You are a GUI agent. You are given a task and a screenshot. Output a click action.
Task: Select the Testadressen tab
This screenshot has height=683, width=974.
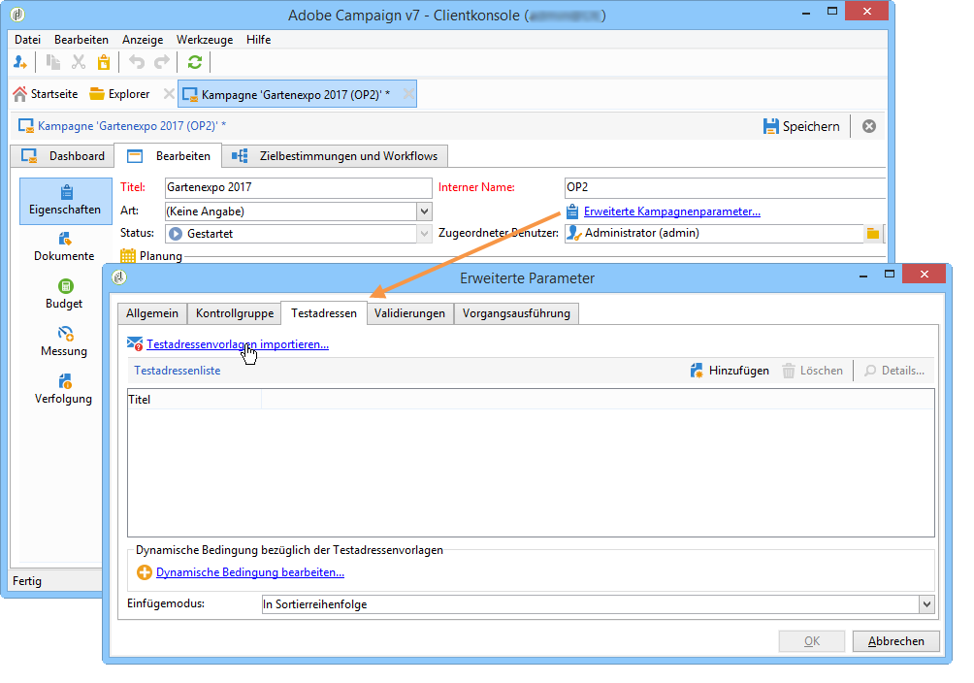tap(324, 313)
